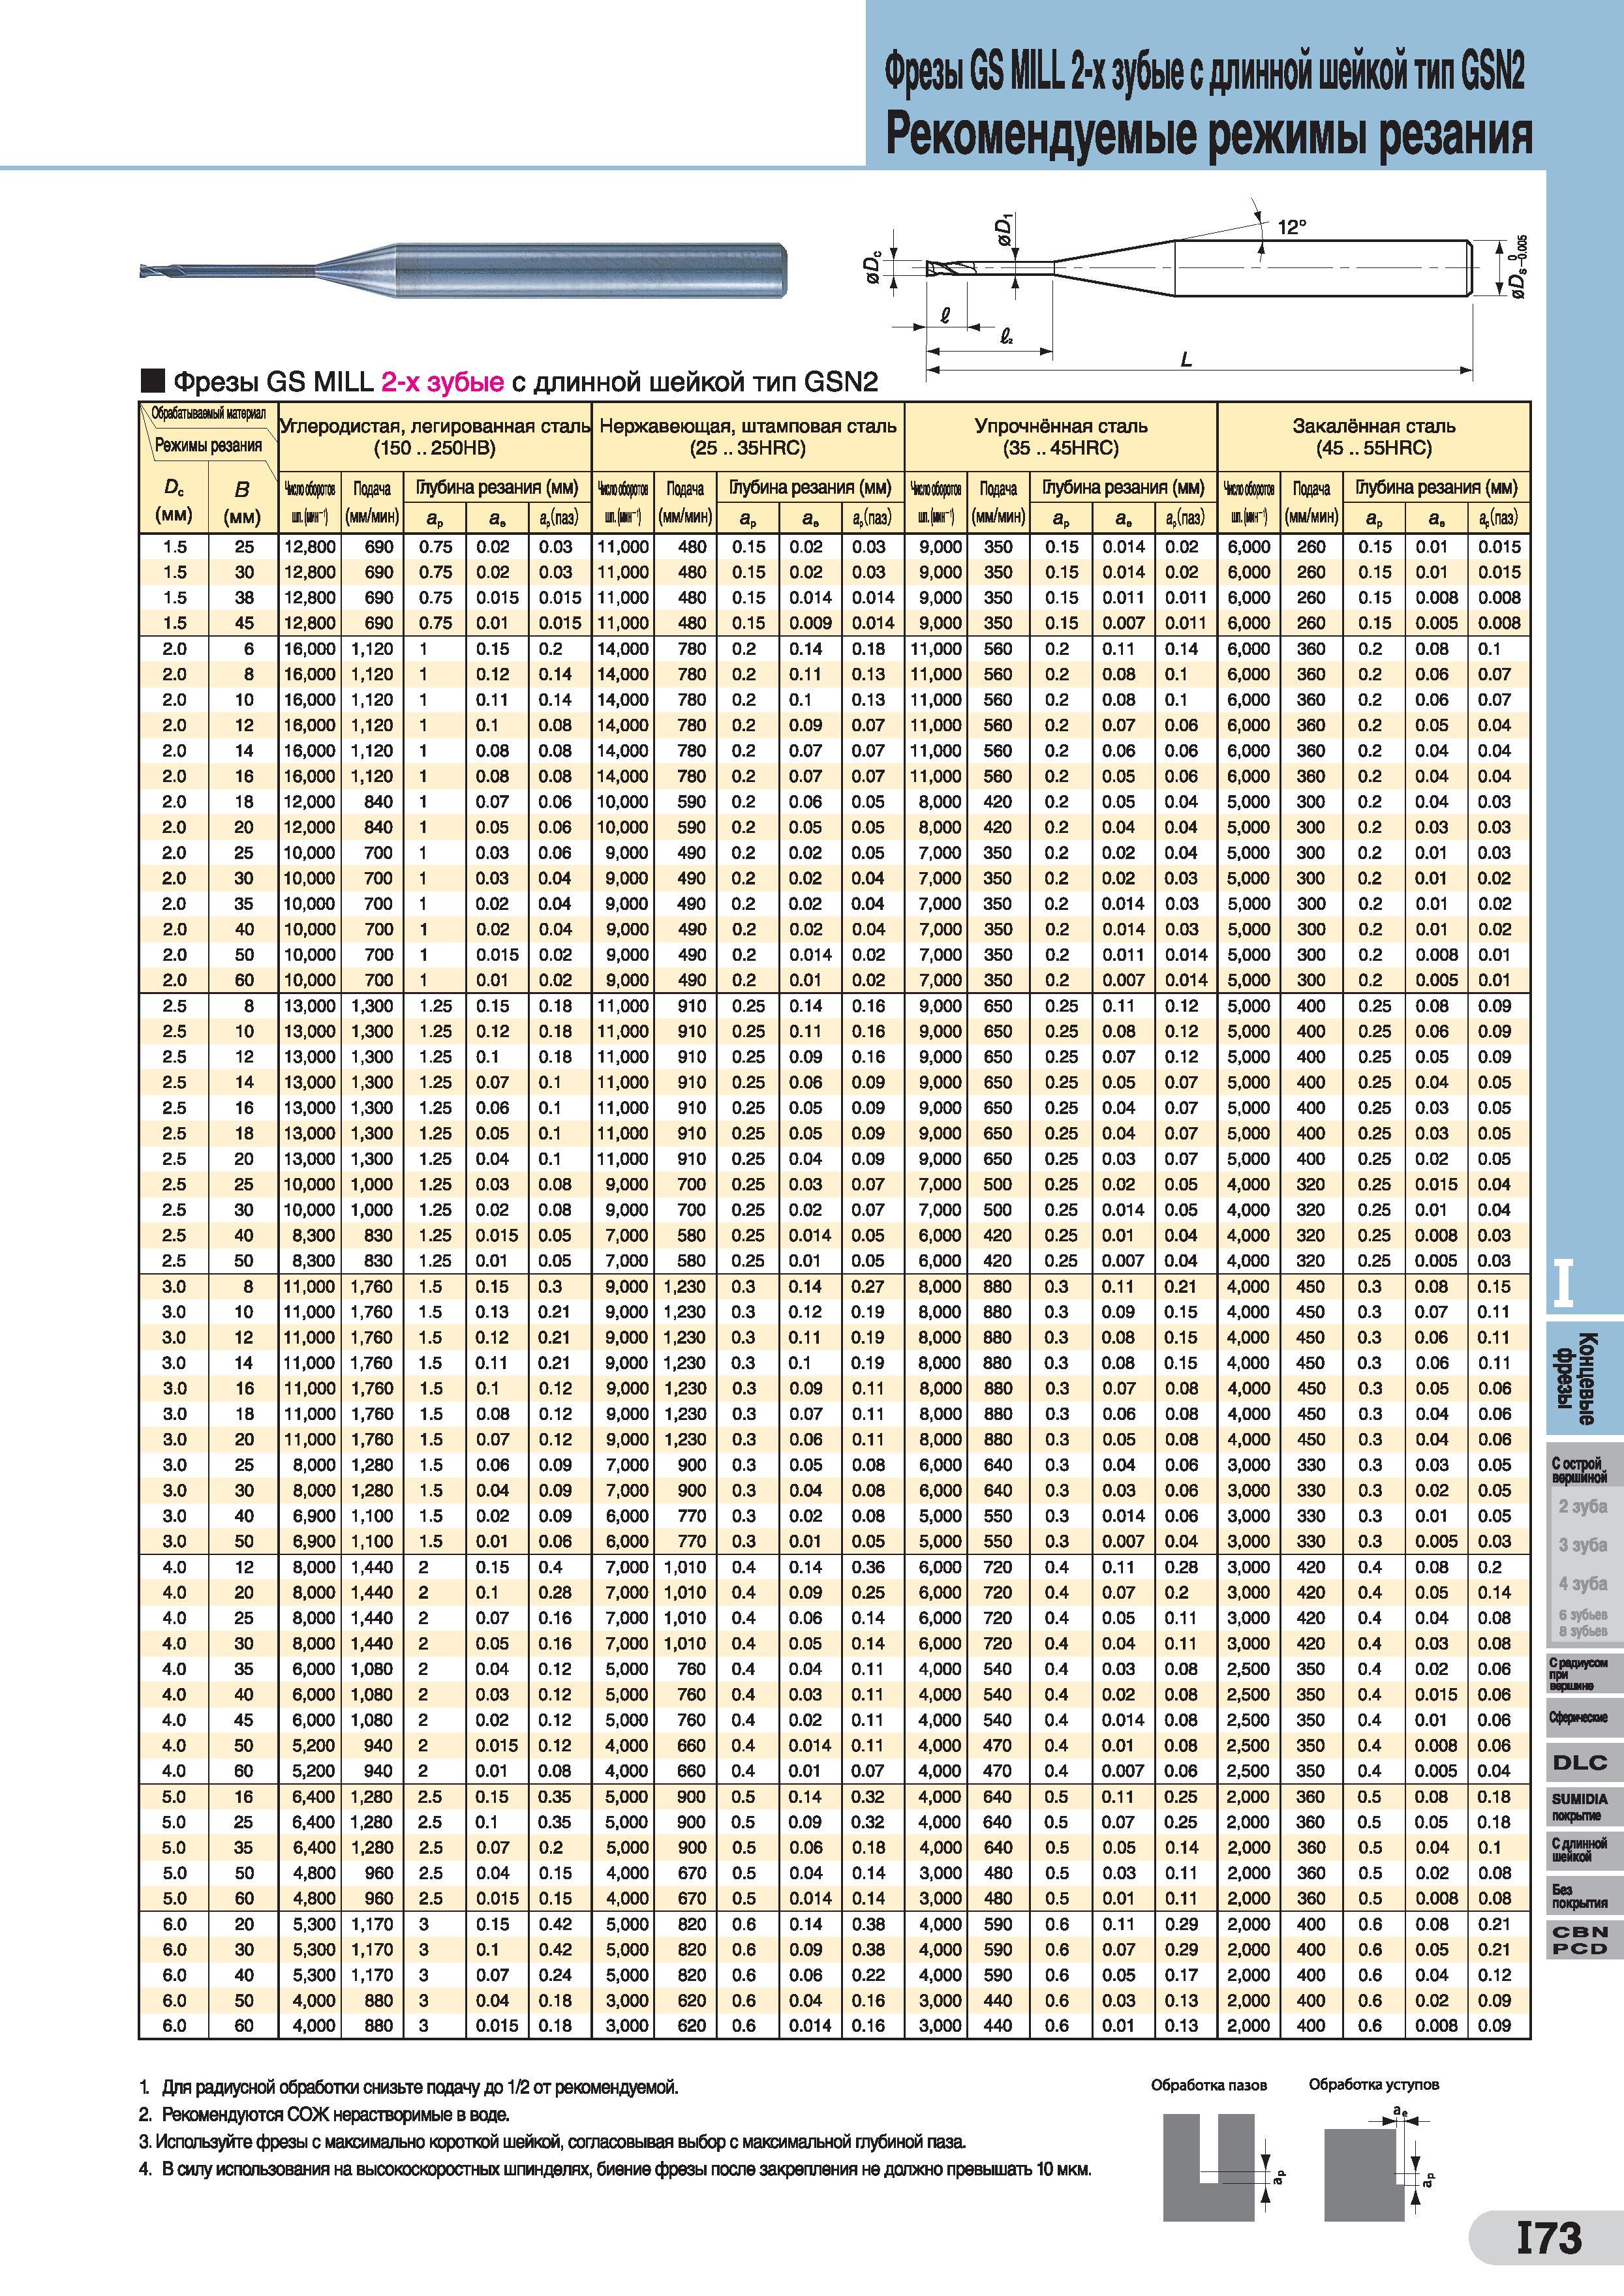This screenshot has width=1624, height=2296.
Task: Click footnote 2 about water-insoluble coolant
Action: [325, 2115]
